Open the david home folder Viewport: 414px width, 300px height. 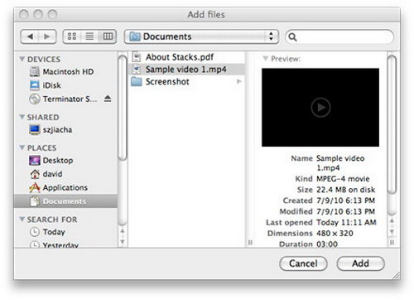point(65,174)
